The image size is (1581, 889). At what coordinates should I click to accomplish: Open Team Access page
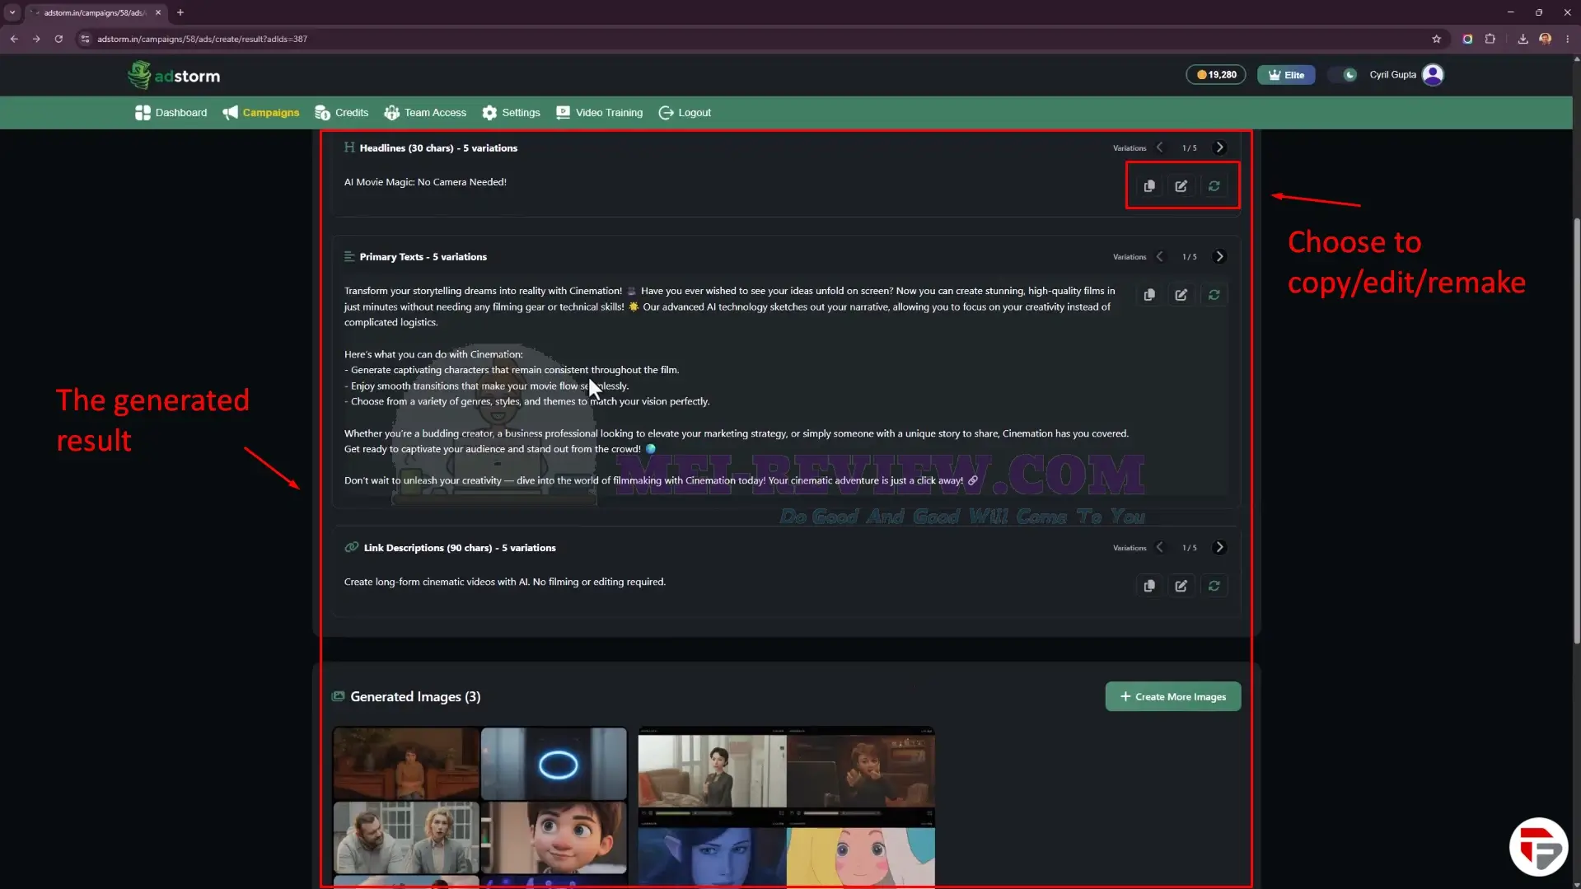pos(425,113)
